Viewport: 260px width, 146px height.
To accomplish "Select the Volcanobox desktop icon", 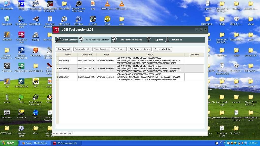I will click(7, 67).
